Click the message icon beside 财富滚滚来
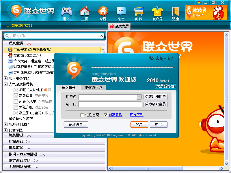This screenshot has width=231, height=173. point(10,67)
